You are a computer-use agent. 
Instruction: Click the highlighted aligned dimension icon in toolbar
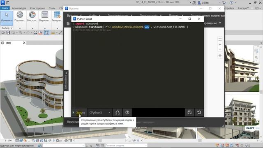tap(46, 32)
